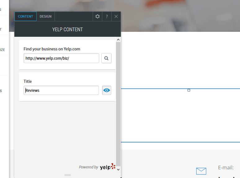Viewport: 240px width, 178px height.
Task: Select the widget top resize handle
Action: pos(189,90)
